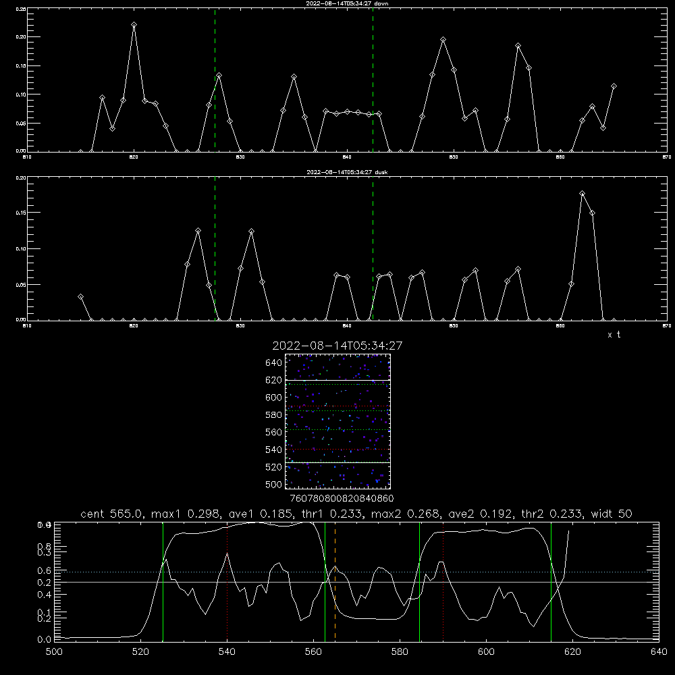Click the first diamond point at 815 in the dusk plot
This screenshot has width=675, height=675.
click(x=80, y=296)
